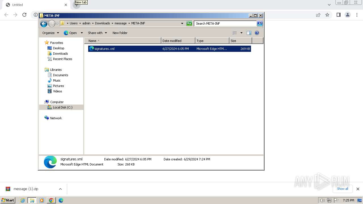
Task: Select the signatures.xml file
Action: pyautogui.click(x=169, y=49)
